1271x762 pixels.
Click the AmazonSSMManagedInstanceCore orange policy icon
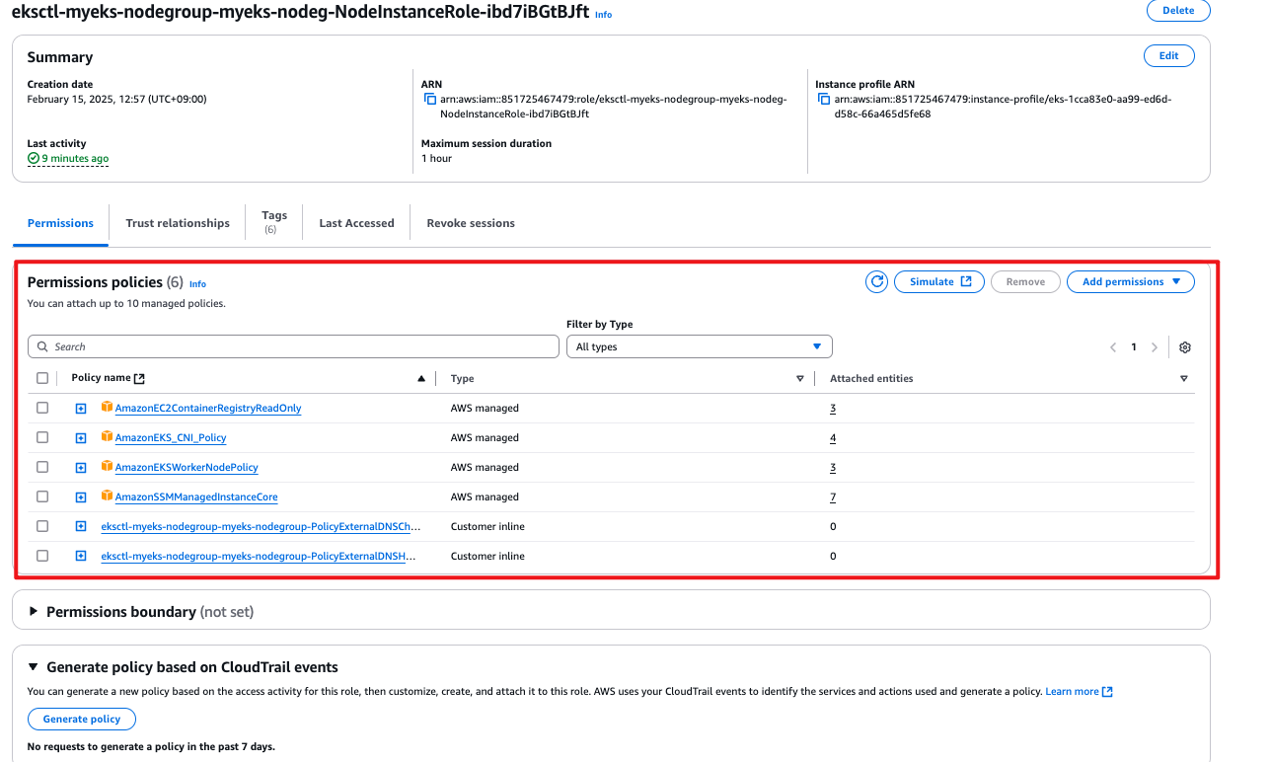107,495
